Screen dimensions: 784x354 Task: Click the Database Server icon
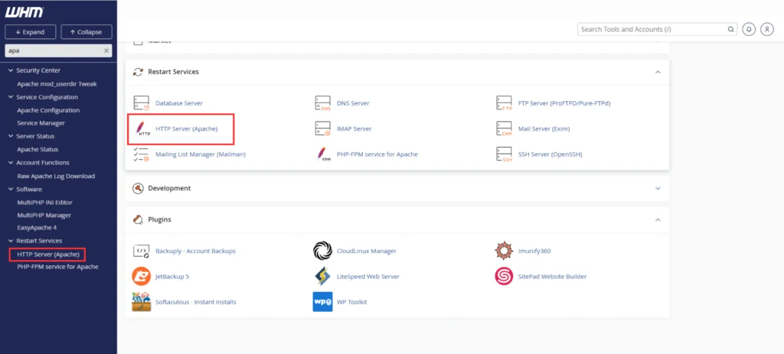[142, 103]
